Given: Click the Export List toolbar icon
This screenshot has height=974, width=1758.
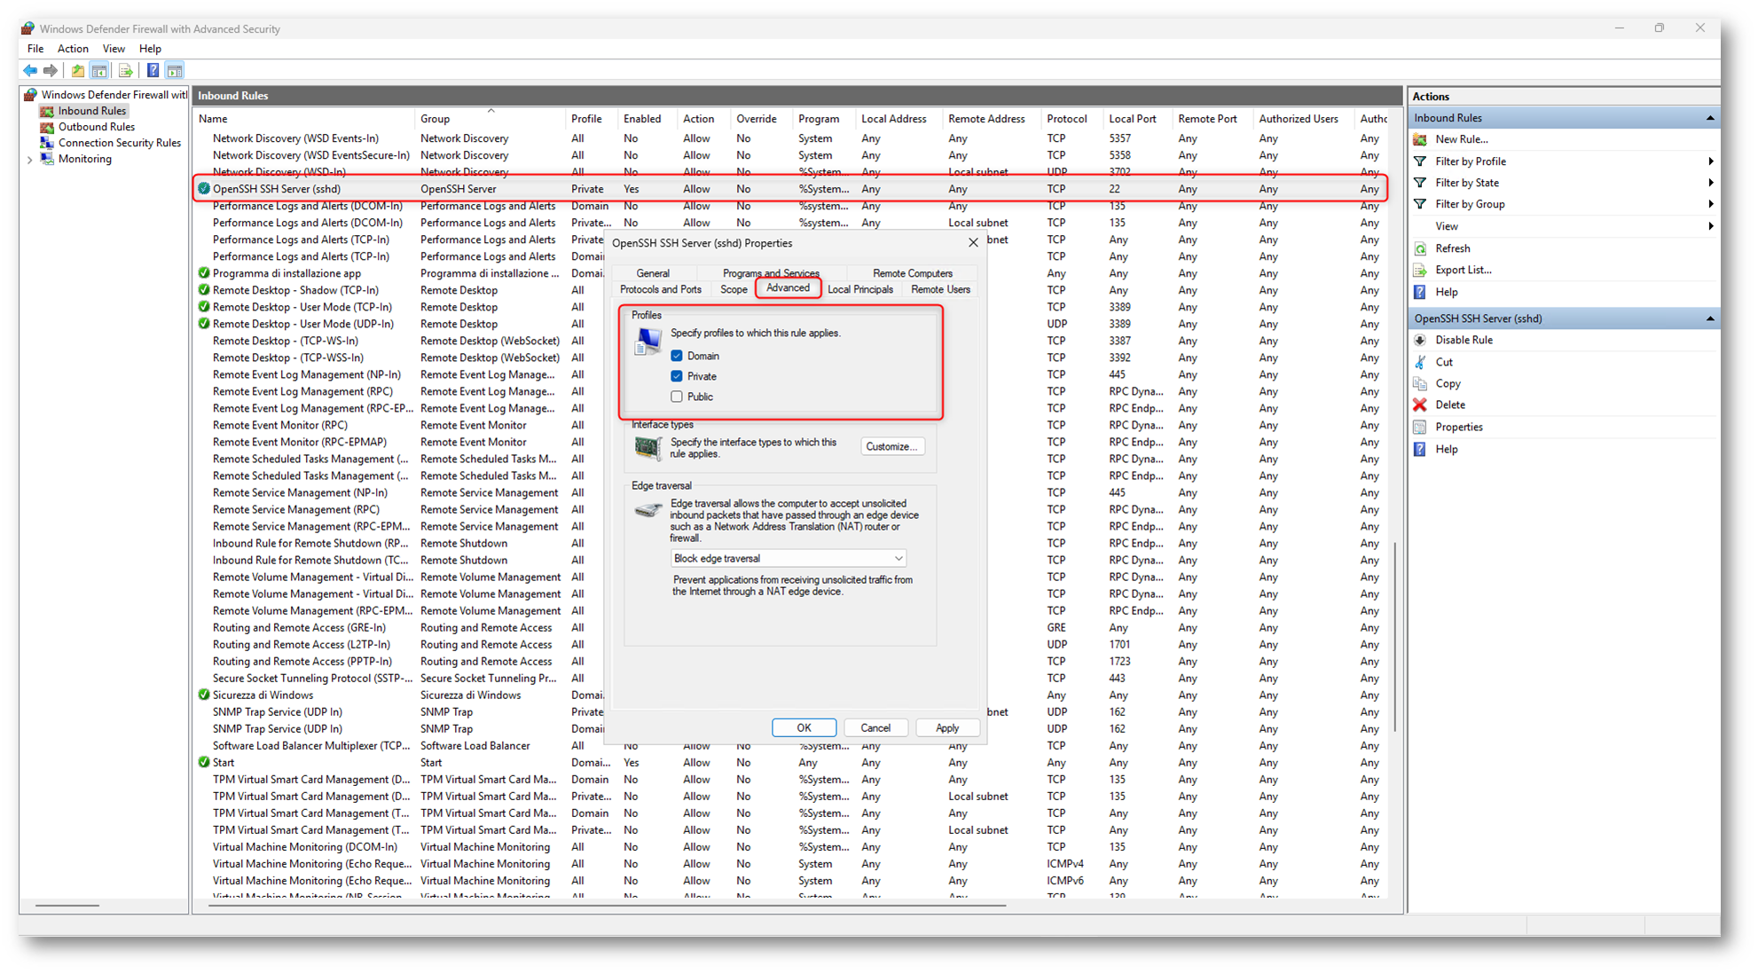Looking at the screenshot, I should (x=125, y=71).
